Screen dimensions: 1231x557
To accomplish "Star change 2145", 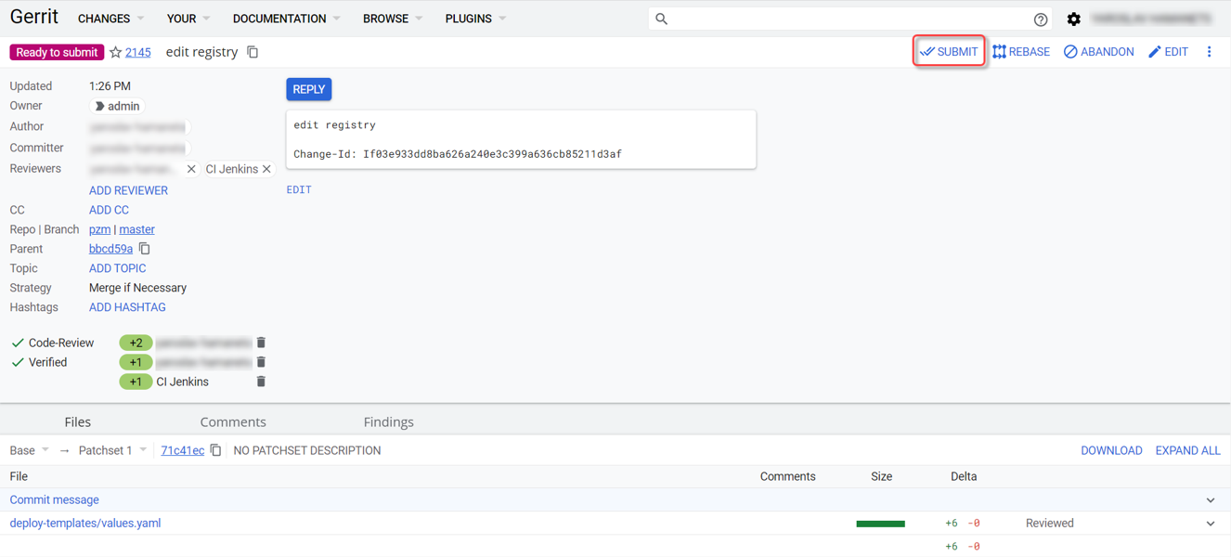I will tap(116, 53).
